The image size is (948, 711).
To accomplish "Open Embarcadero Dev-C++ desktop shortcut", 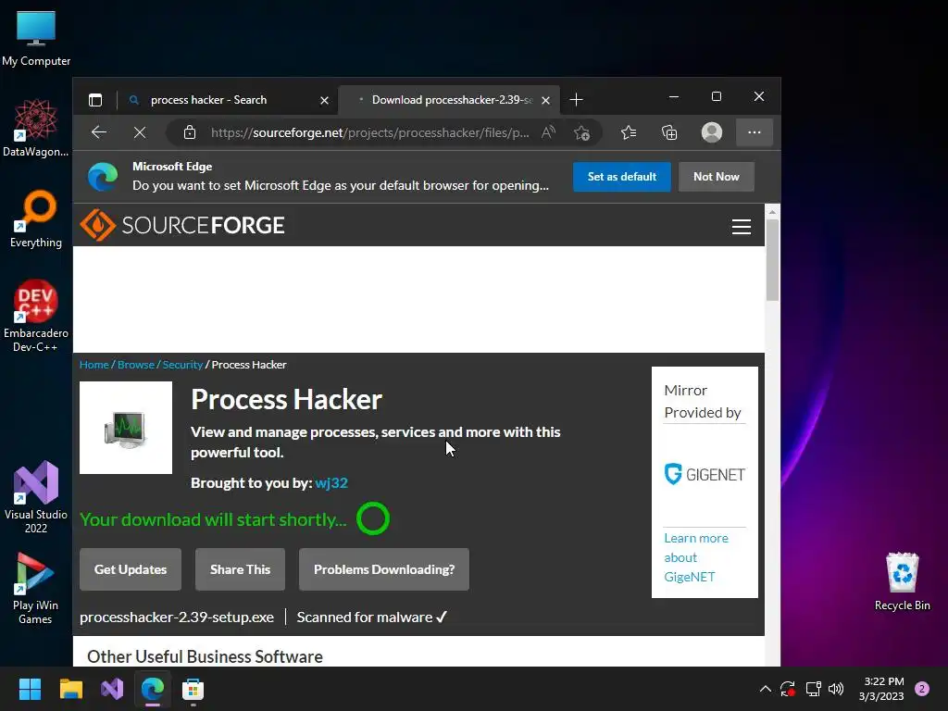I will [36, 316].
